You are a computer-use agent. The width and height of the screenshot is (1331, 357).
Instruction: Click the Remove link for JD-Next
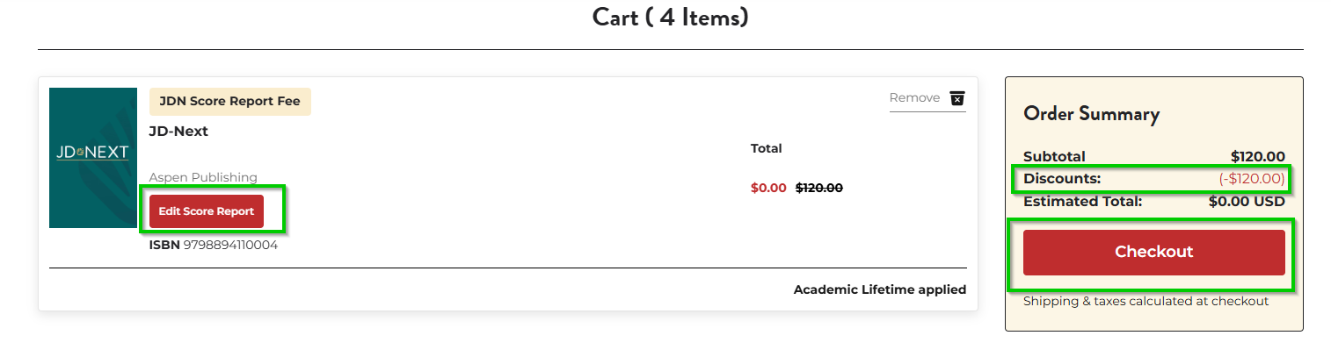(914, 98)
